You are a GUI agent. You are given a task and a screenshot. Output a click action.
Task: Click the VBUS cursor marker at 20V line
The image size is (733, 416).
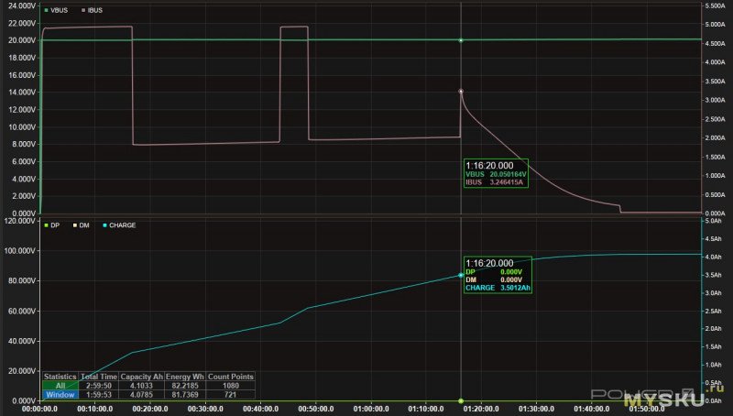pos(461,40)
